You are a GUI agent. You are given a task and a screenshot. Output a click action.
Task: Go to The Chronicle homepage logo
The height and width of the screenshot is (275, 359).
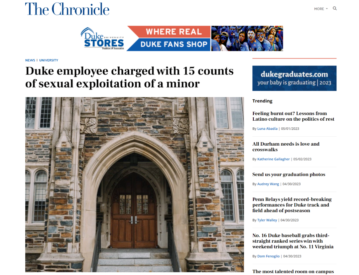pyautogui.click(x=67, y=9)
